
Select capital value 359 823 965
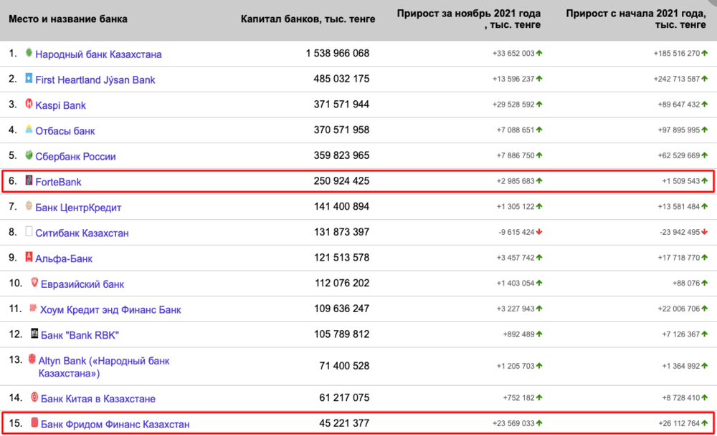341,155
